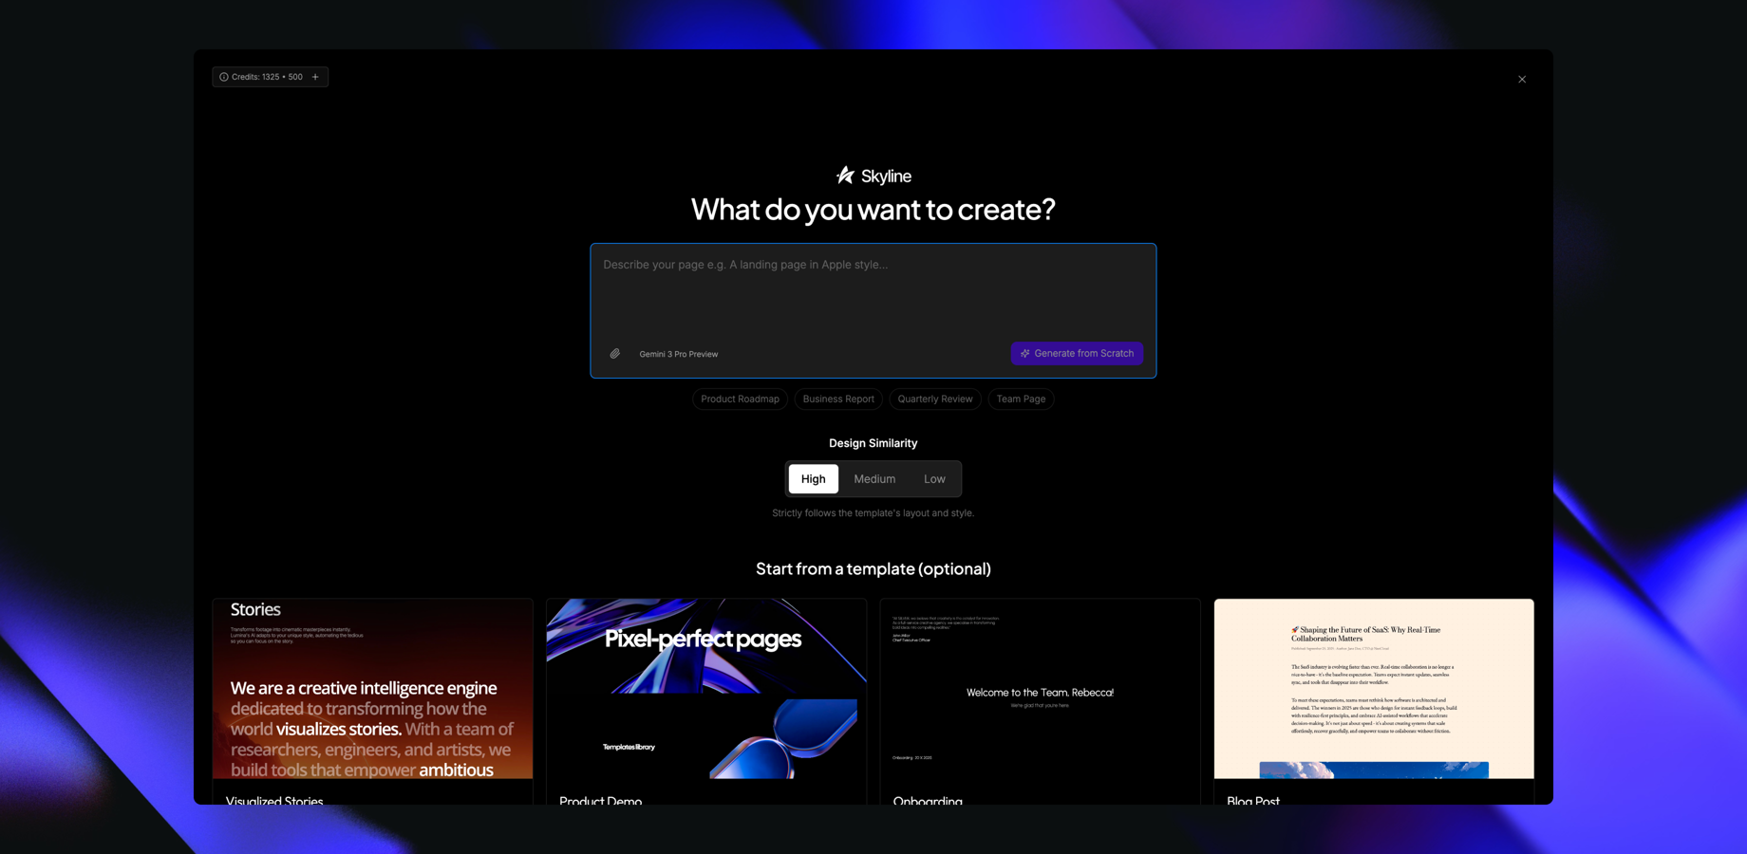The width and height of the screenshot is (1747, 854).
Task: Select Low design similarity
Action: pos(934,479)
